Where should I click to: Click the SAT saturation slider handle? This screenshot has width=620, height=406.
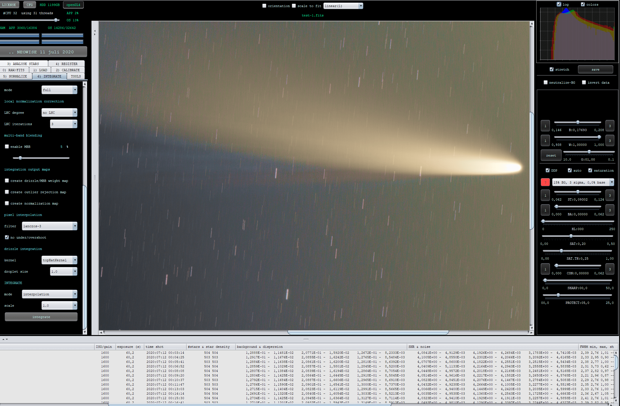pos(571,236)
